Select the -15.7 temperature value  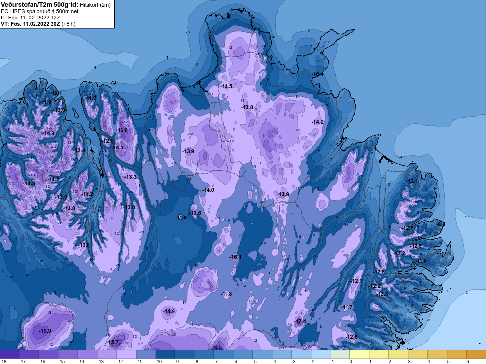[113, 342]
